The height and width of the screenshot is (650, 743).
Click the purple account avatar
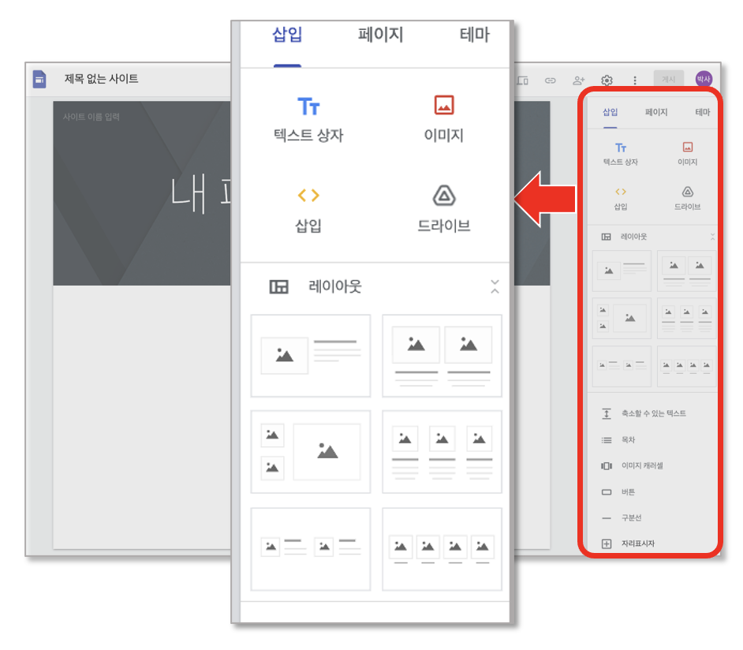click(x=704, y=79)
